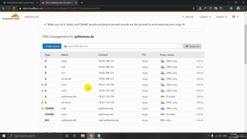
Task: Show hidden system tray icons
Action: click(x=208, y=136)
